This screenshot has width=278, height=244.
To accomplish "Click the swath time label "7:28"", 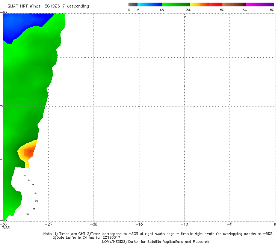I will 6,228.
